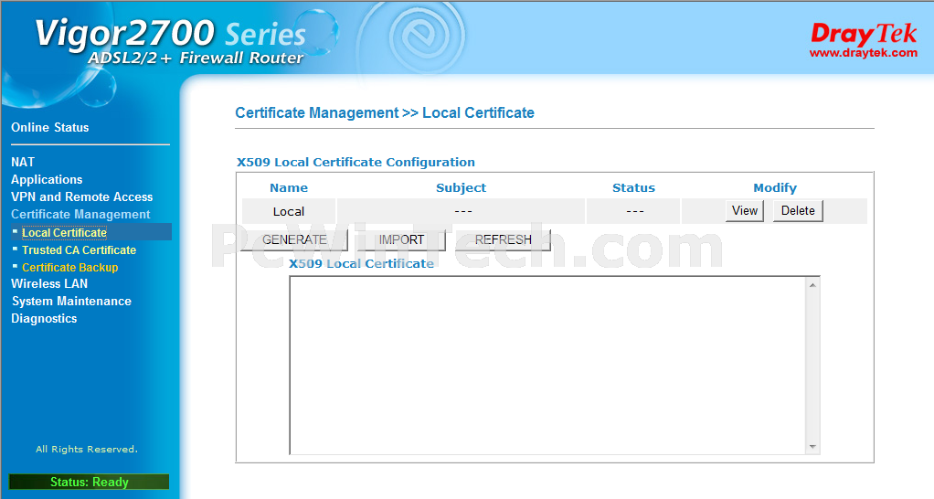
Task: Open the www.draytek.com link
Action: [863, 53]
